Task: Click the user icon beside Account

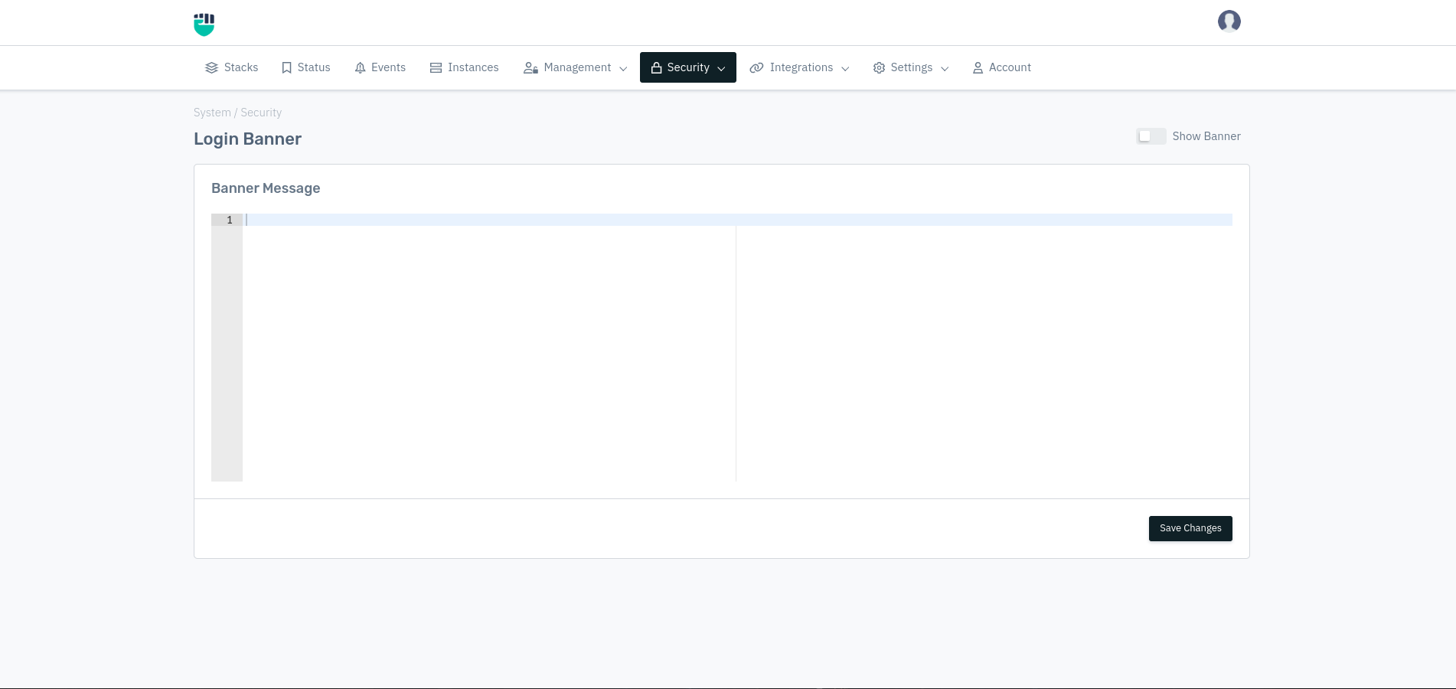Action: [978, 67]
